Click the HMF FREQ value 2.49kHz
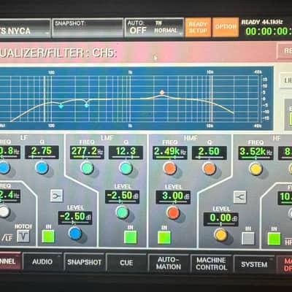This screenshot has height=292, width=292. (x=170, y=153)
